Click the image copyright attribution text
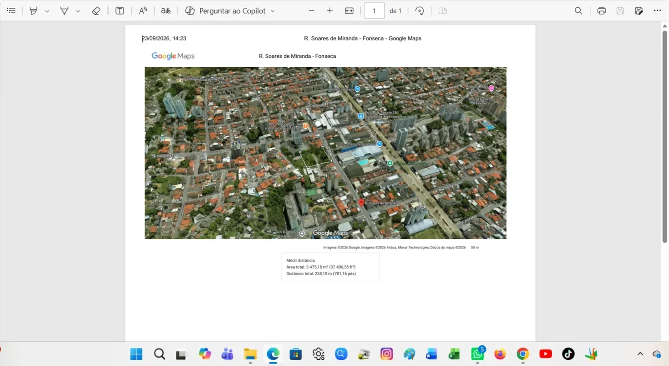This screenshot has width=669, height=366. pos(394,248)
